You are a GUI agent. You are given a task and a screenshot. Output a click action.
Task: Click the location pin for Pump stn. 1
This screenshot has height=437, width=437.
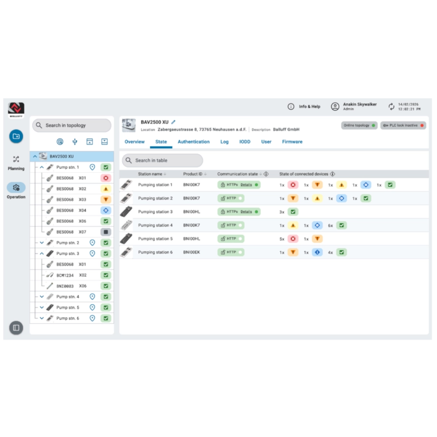pyautogui.click(x=92, y=167)
